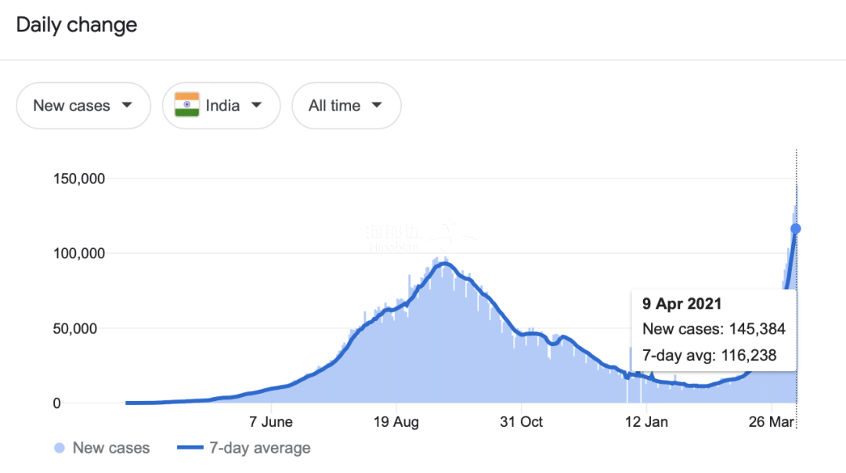Expand the India country dropdown arrow
Screen dimensions: 846x473
(x=257, y=105)
